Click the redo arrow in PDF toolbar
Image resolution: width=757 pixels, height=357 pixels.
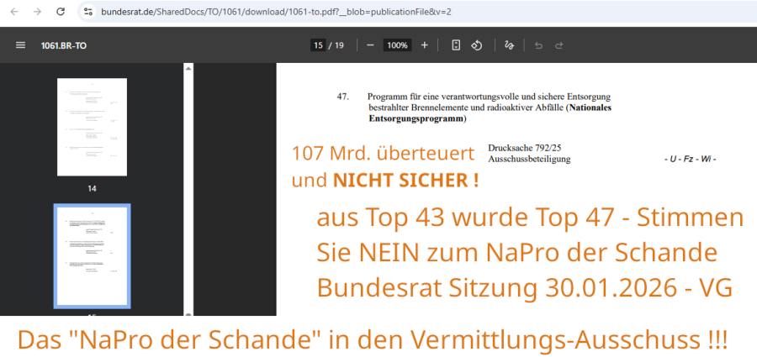pos(558,45)
